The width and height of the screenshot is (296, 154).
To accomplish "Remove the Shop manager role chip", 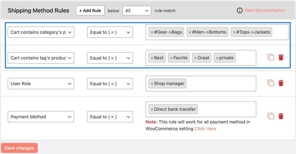I will [x=152, y=84].
